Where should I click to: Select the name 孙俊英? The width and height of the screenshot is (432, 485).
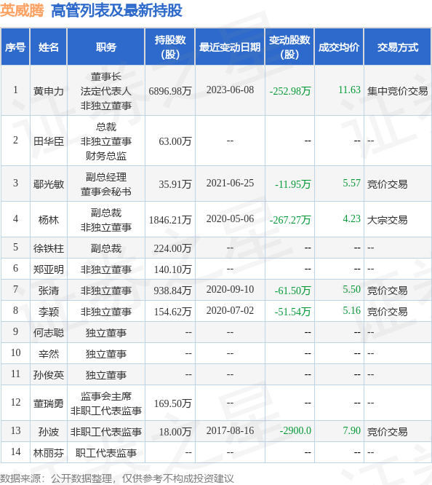(49, 375)
